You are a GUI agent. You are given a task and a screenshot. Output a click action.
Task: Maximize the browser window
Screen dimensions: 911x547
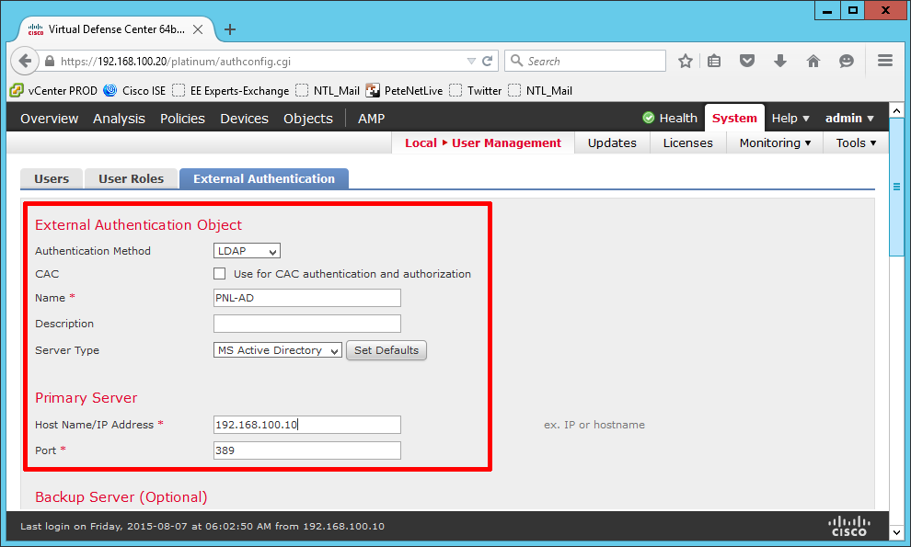point(852,10)
